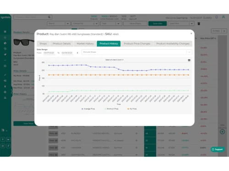
Task: Open the sidebar bell alerts icon
Action: pyautogui.click(x=5, y=86)
